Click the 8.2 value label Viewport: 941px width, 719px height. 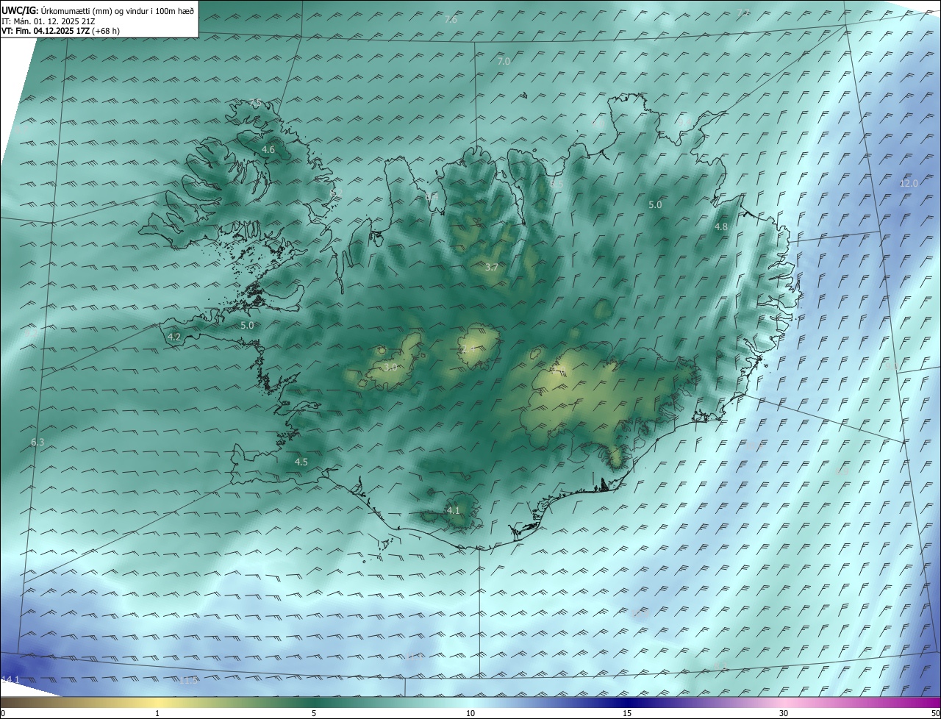tap(337, 193)
